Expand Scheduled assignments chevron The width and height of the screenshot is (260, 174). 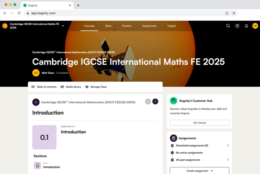[228, 145]
